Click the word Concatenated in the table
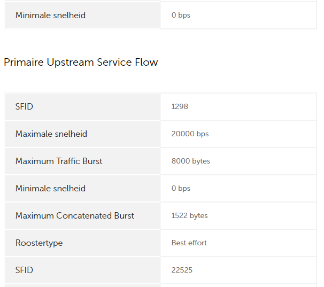 [84, 216]
